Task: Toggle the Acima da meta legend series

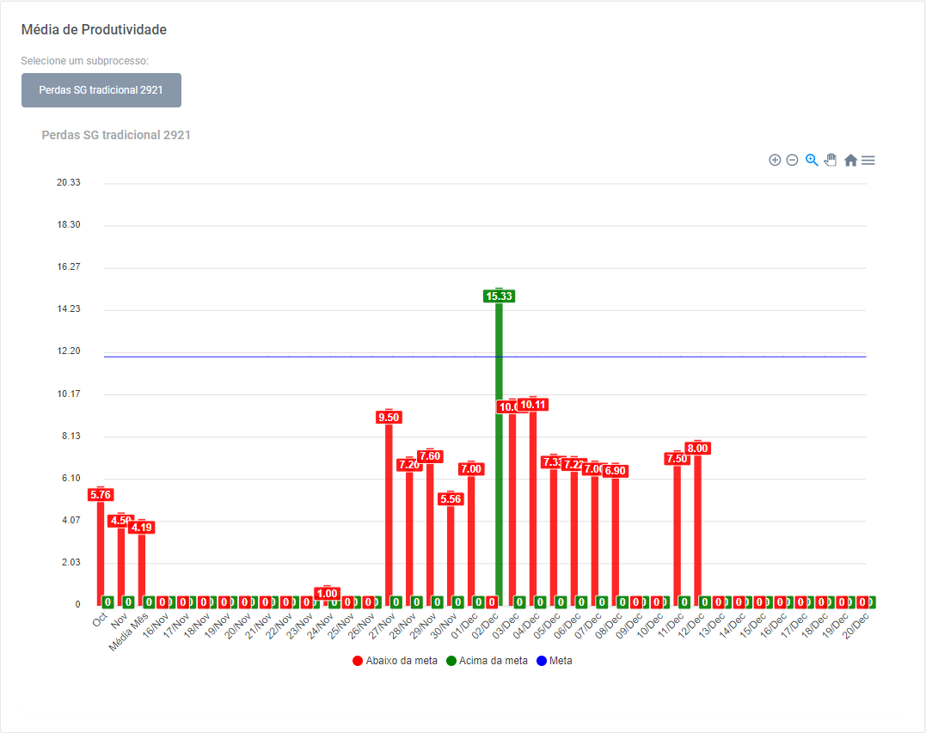Action: coord(494,661)
